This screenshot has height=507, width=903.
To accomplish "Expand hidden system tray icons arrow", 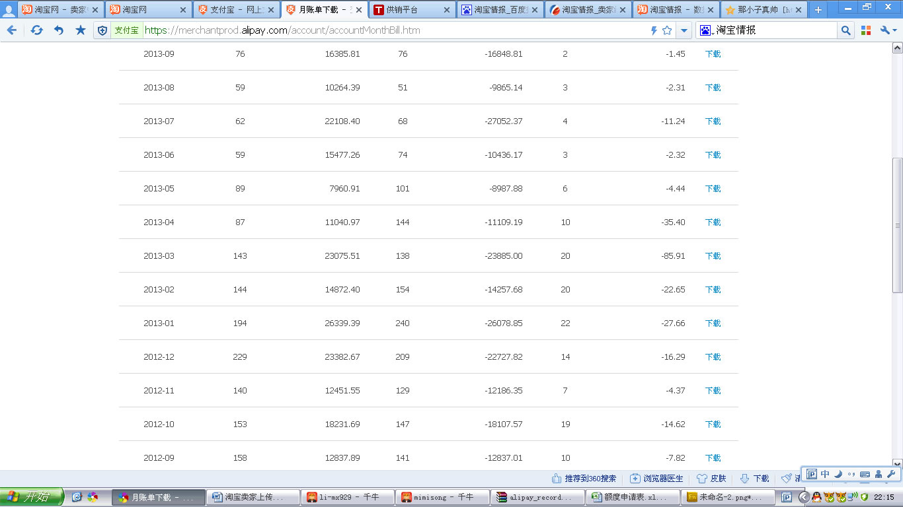I will pyautogui.click(x=804, y=497).
